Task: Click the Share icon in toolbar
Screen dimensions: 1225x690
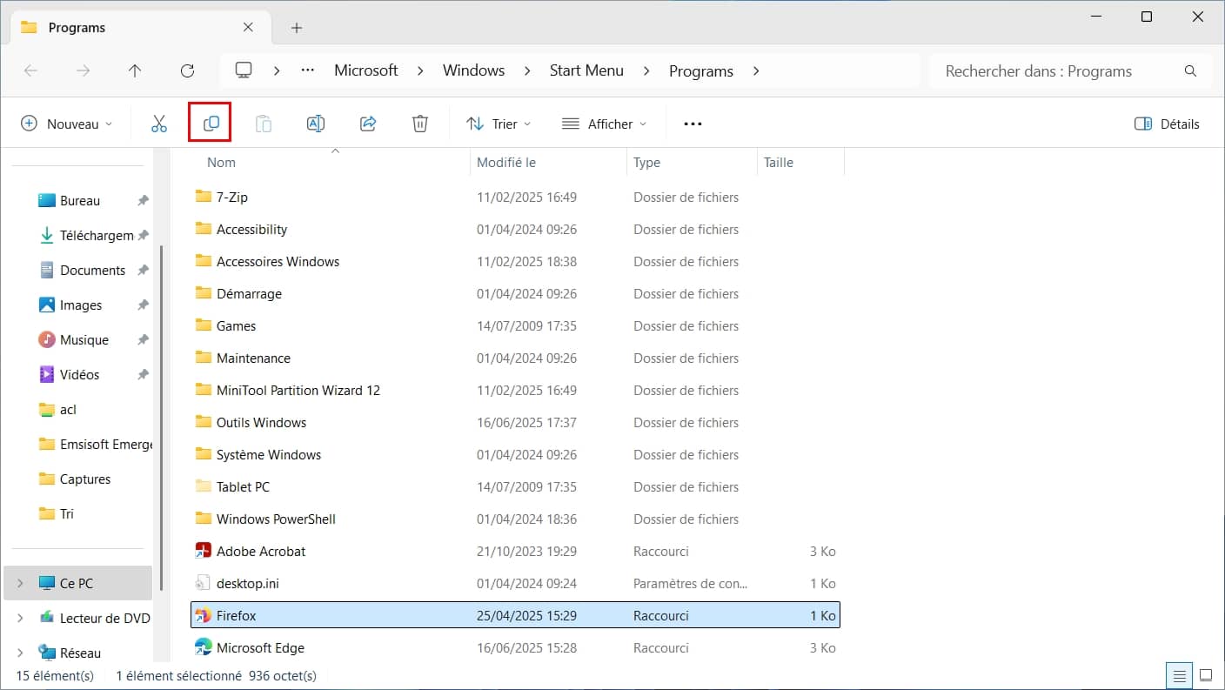Action: coord(368,124)
